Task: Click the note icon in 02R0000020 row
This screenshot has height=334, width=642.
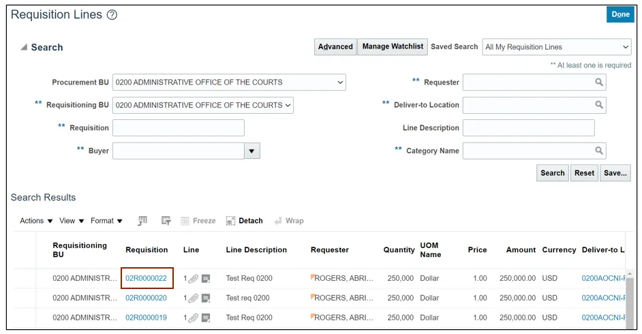Action: tap(206, 298)
